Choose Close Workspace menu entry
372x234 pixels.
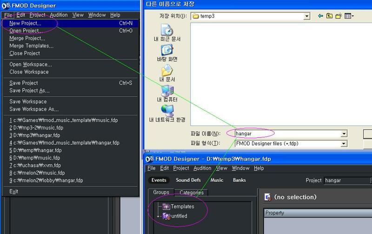[x=71, y=72]
